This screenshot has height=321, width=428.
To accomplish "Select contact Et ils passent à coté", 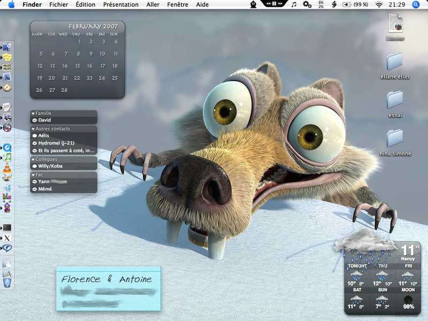I will [x=64, y=151].
